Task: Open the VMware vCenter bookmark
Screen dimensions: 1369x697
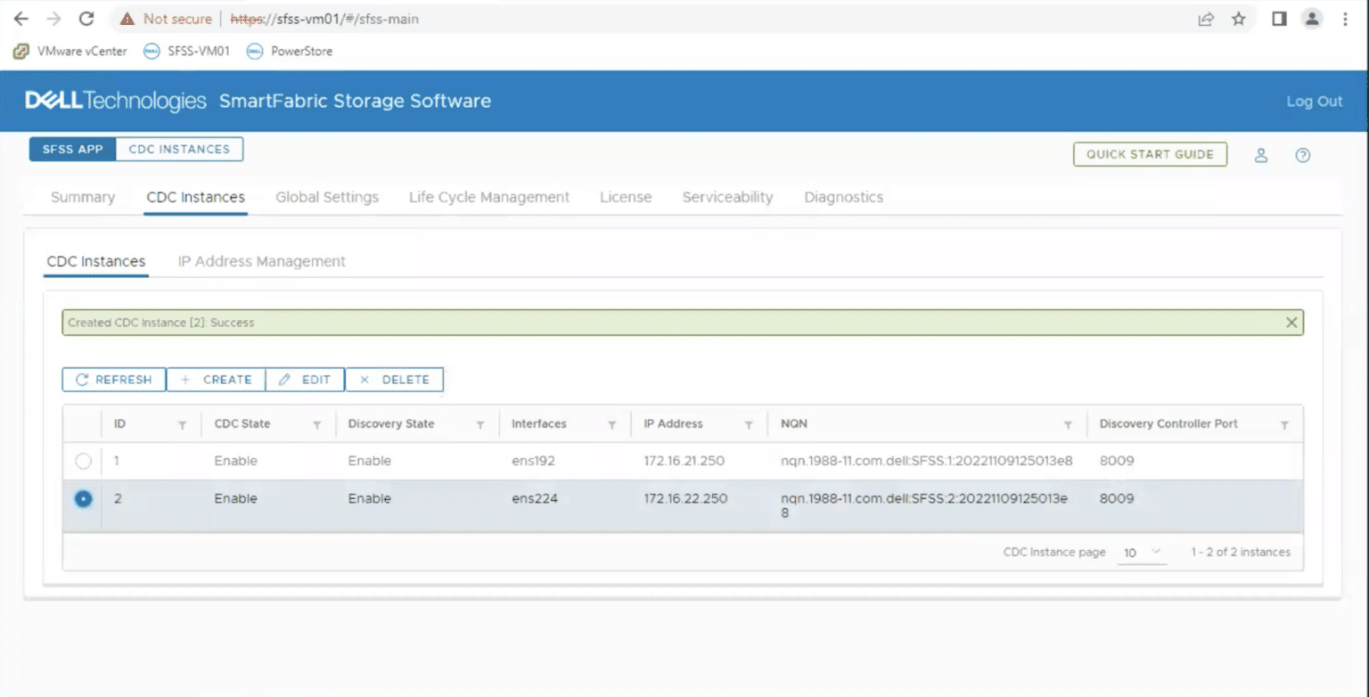Action: point(70,51)
